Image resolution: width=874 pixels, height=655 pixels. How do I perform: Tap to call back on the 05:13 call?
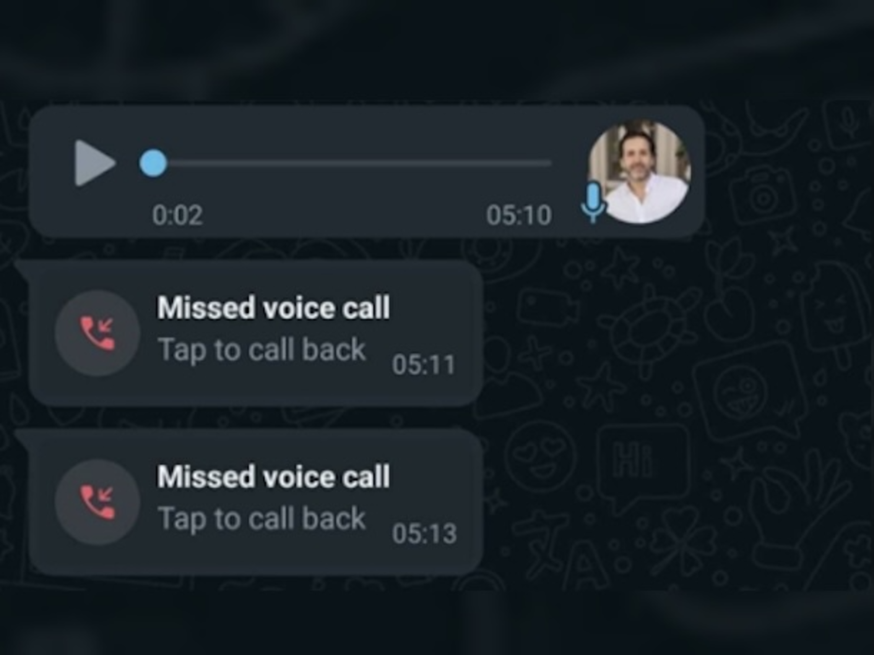click(x=262, y=519)
